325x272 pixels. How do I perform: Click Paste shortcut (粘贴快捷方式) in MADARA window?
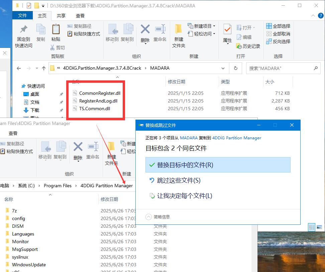point(84,34)
